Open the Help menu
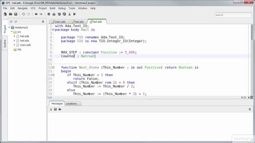 point(93,8)
